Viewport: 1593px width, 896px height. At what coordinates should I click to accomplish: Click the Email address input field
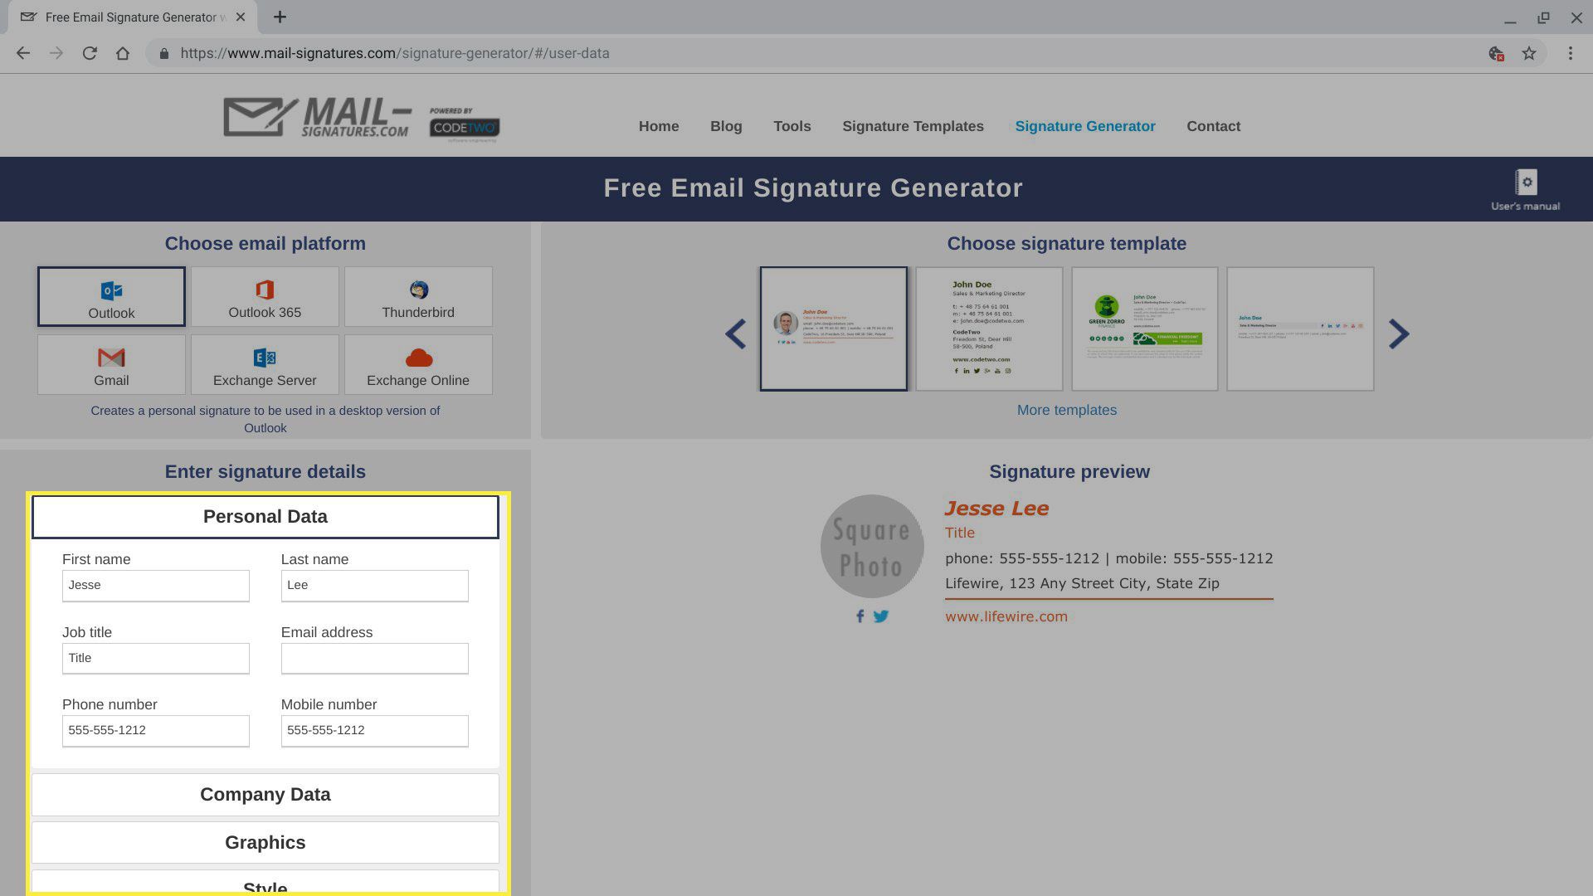tap(374, 659)
